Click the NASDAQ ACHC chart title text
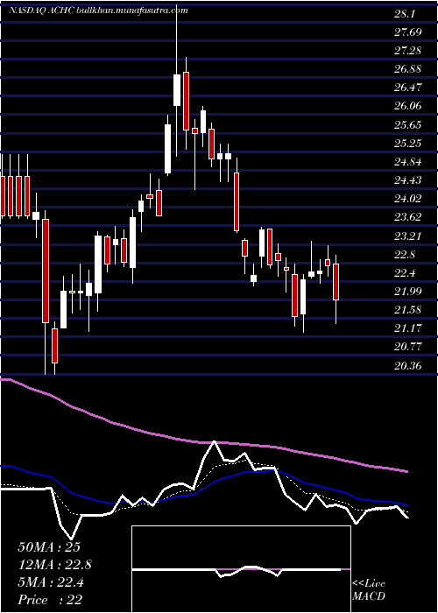 98,11
